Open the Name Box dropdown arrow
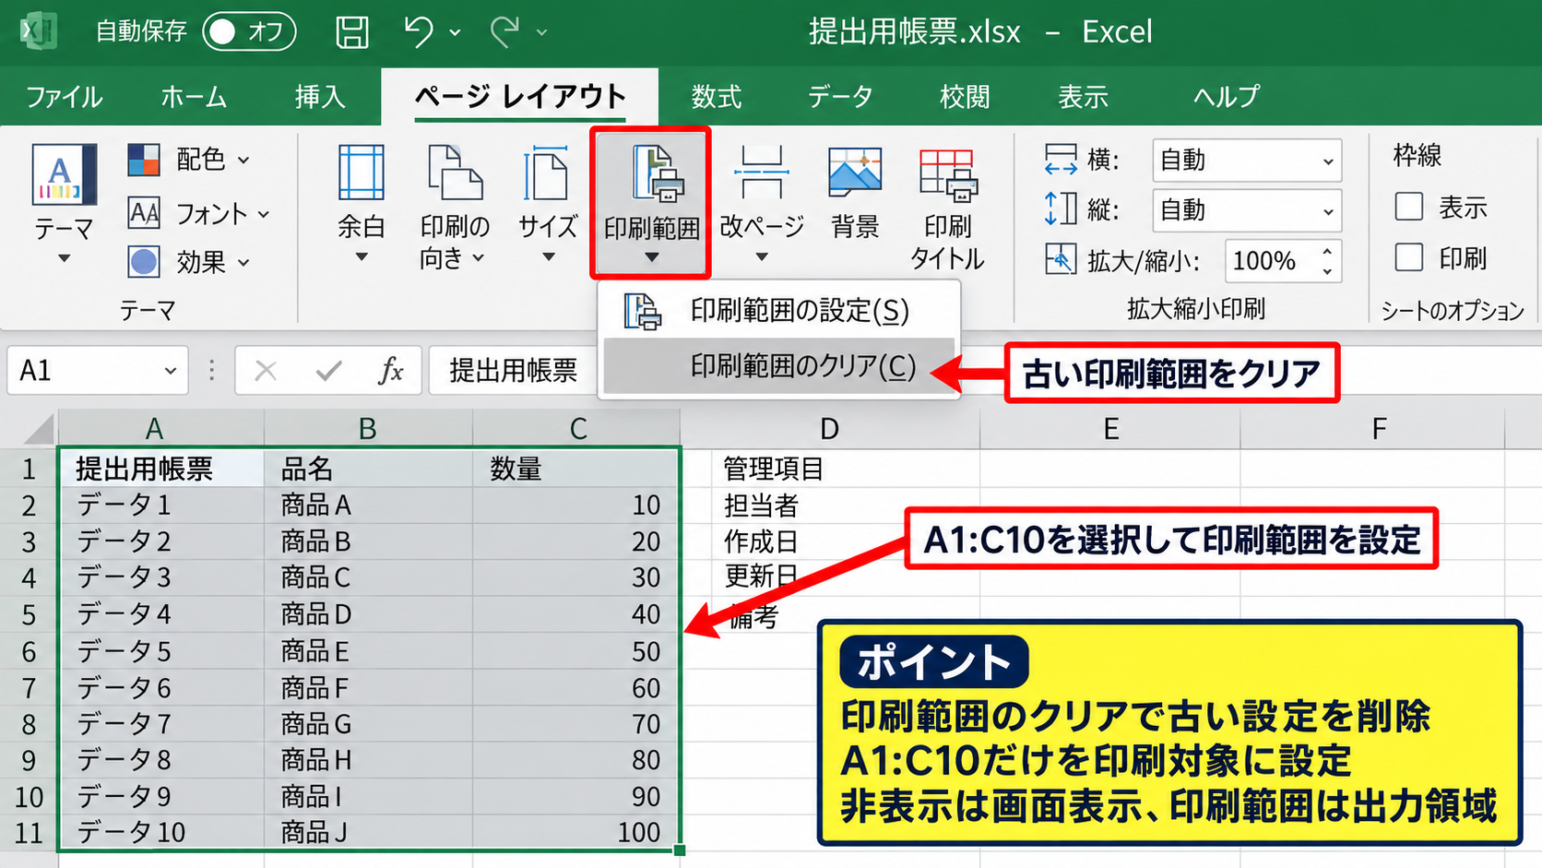Image resolution: width=1542 pixels, height=868 pixels. [170, 371]
